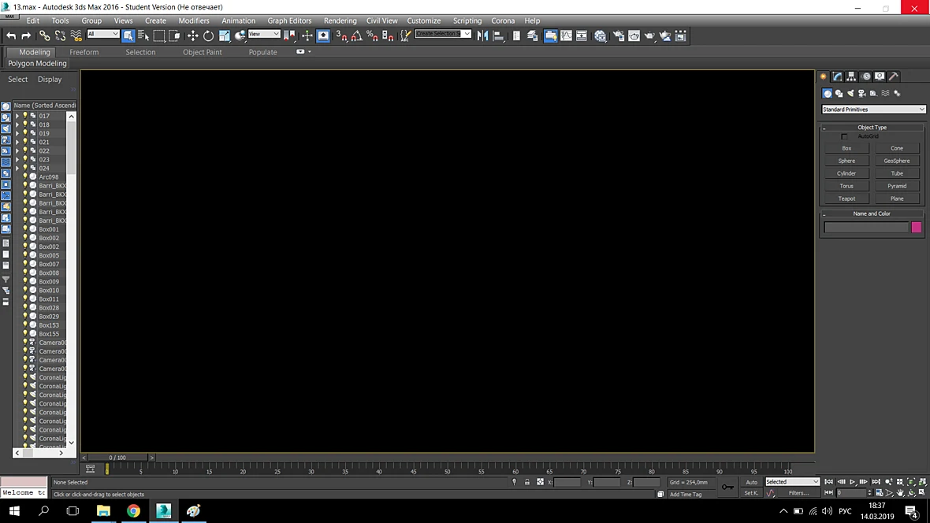Open the Corona menu
Image resolution: width=930 pixels, height=523 pixels.
pyautogui.click(x=503, y=20)
